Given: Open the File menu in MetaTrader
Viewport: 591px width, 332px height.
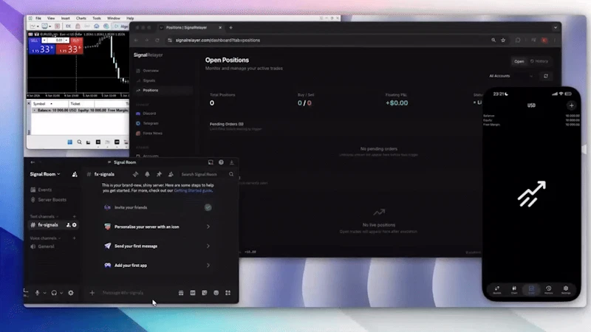Looking at the screenshot, I should pos(38,18).
